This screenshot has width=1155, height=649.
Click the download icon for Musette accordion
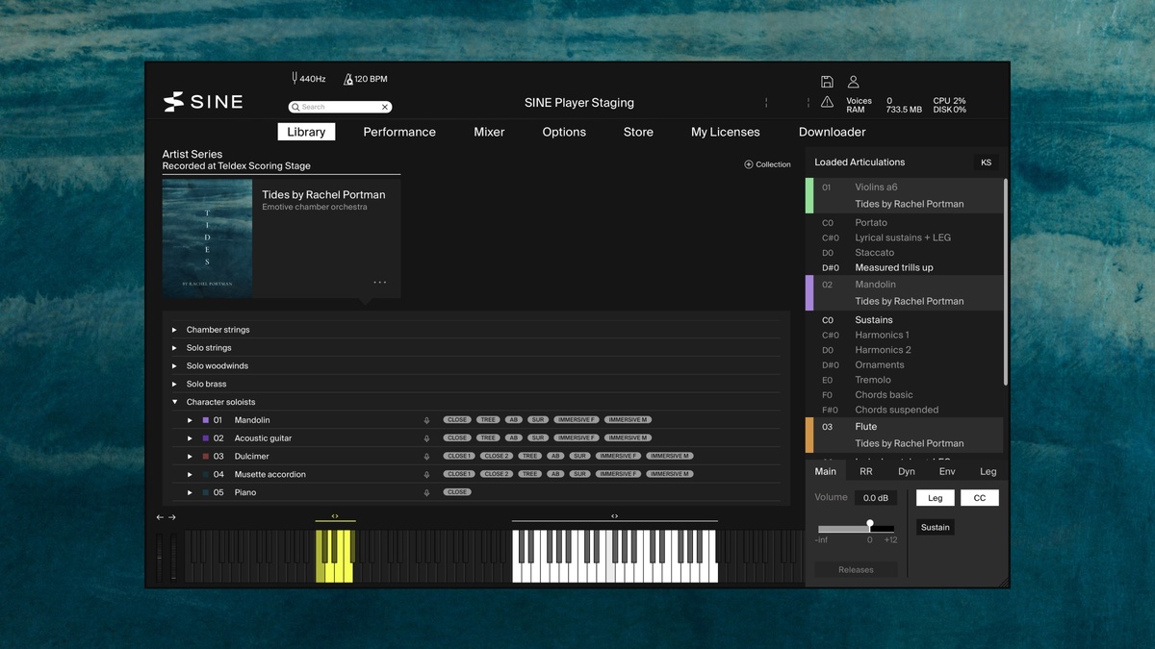[426, 474]
